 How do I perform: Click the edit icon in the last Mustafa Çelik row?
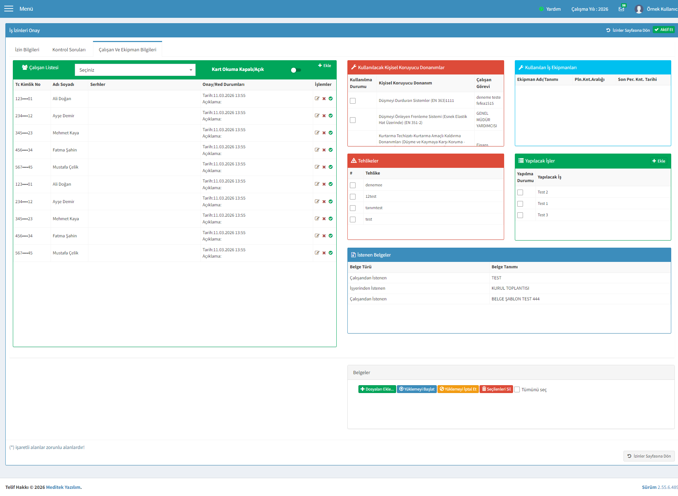point(317,253)
